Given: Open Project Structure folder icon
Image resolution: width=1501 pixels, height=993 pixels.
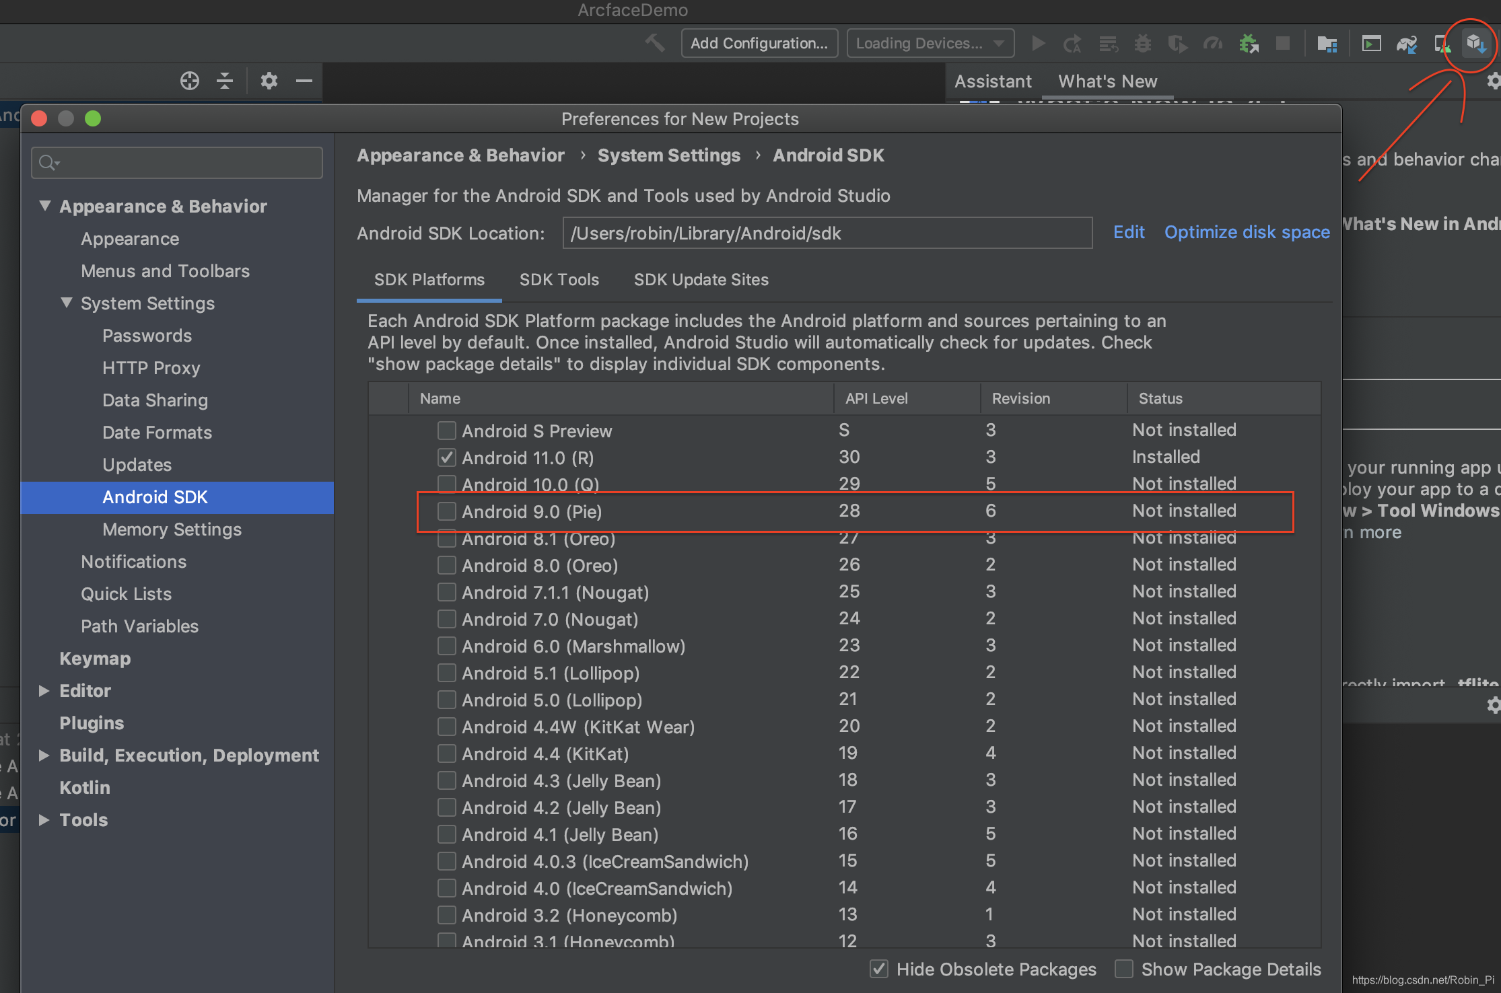Looking at the screenshot, I should click(x=1327, y=44).
